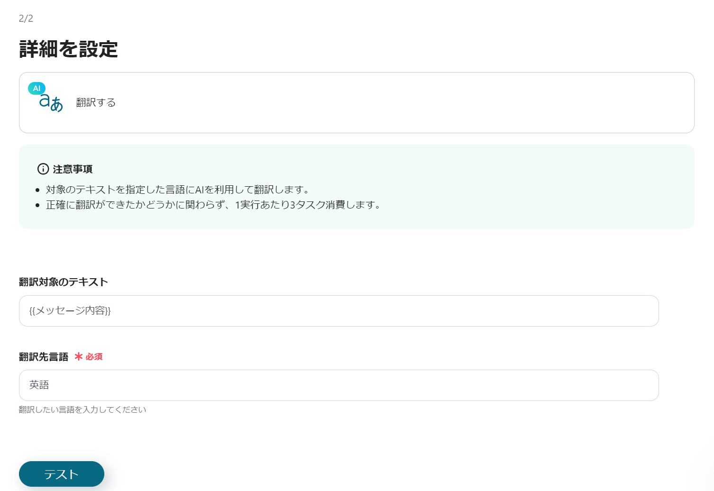Click the info circle icon beside 注意事項
The width and height of the screenshot is (714, 491).
tap(42, 169)
